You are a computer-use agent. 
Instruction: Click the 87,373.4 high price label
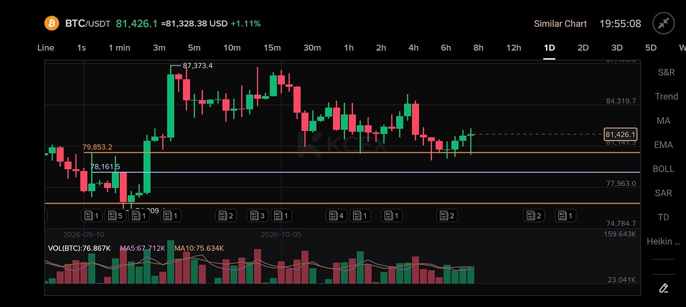(198, 66)
